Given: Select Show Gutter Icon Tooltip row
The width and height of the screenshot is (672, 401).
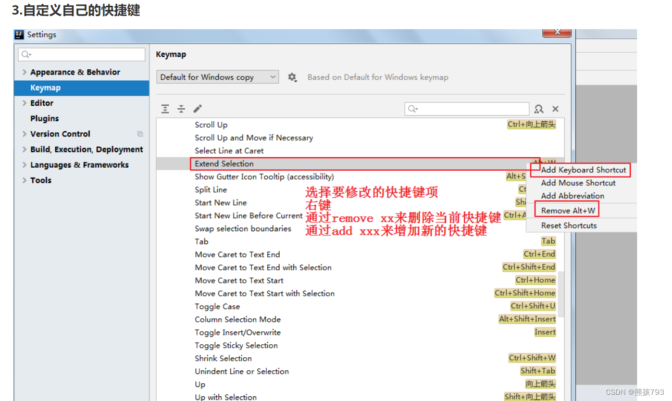Looking at the screenshot, I should (341, 177).
